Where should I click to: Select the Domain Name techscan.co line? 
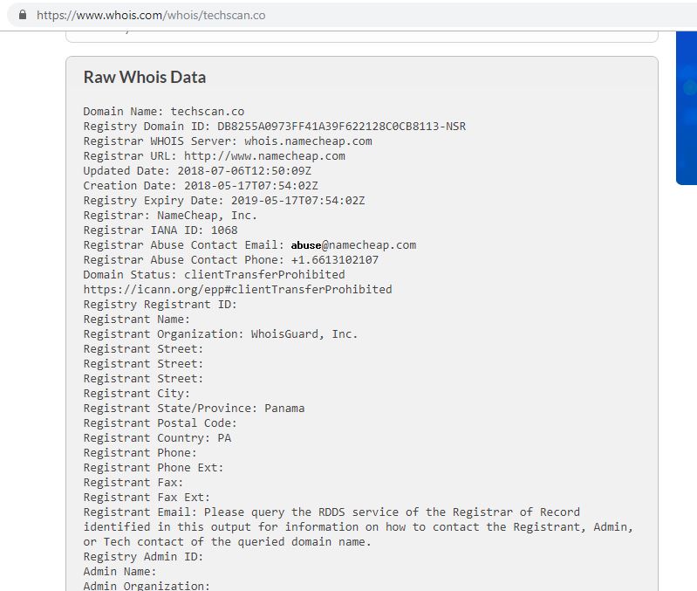pos(164,111)
